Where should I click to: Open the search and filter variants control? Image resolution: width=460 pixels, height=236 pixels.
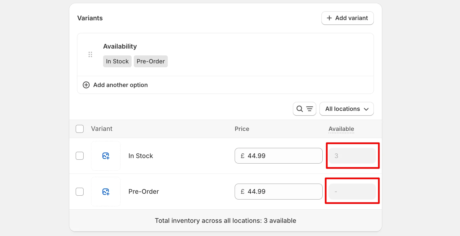click(304, 109)
